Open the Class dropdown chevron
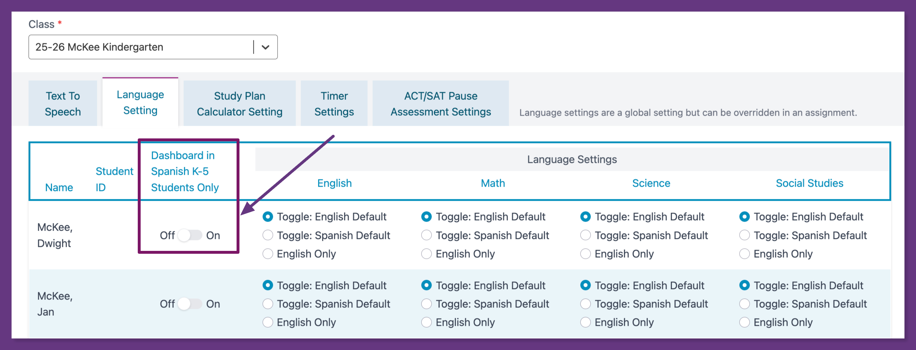The image size is (916, 350). pyautogui.click(x=265, y=47)
